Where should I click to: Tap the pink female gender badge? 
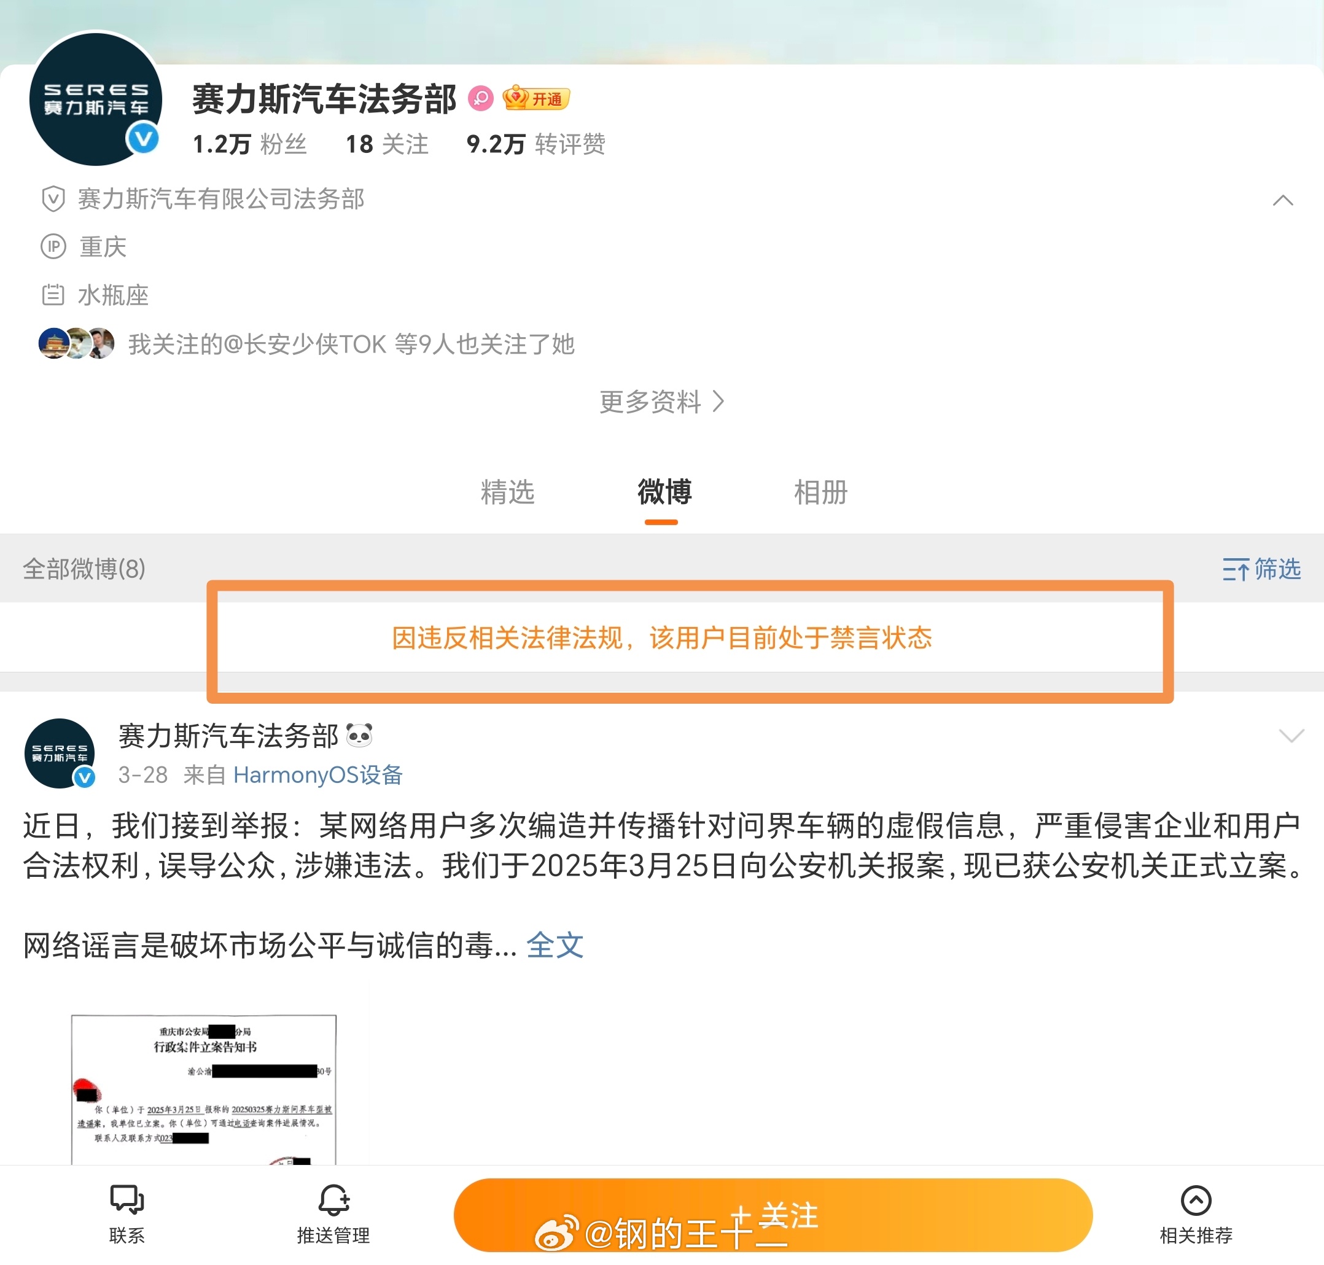click(x=481, y=98)
